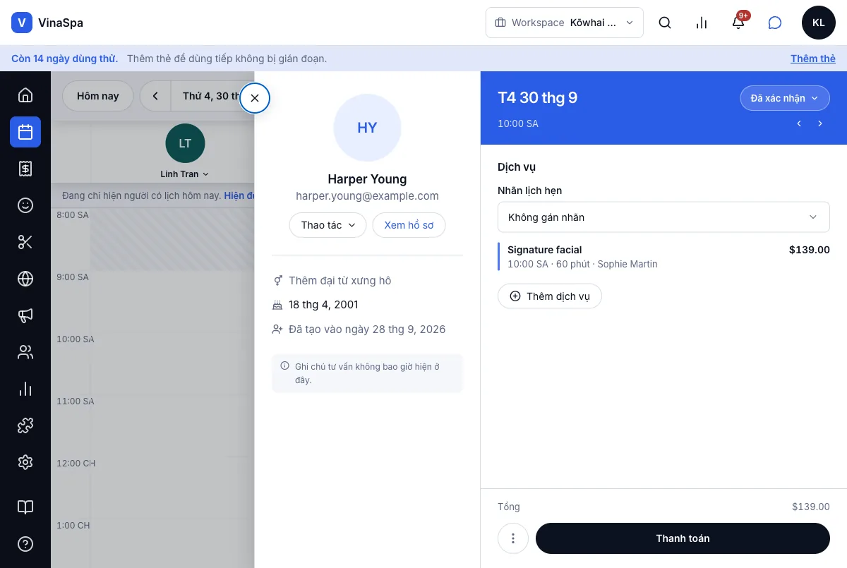
Task: Open the KL user avatar menu
Action: coord(819,23)
